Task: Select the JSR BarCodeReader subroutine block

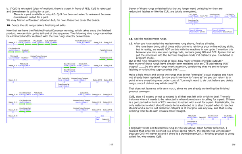Action: [223, 31]
